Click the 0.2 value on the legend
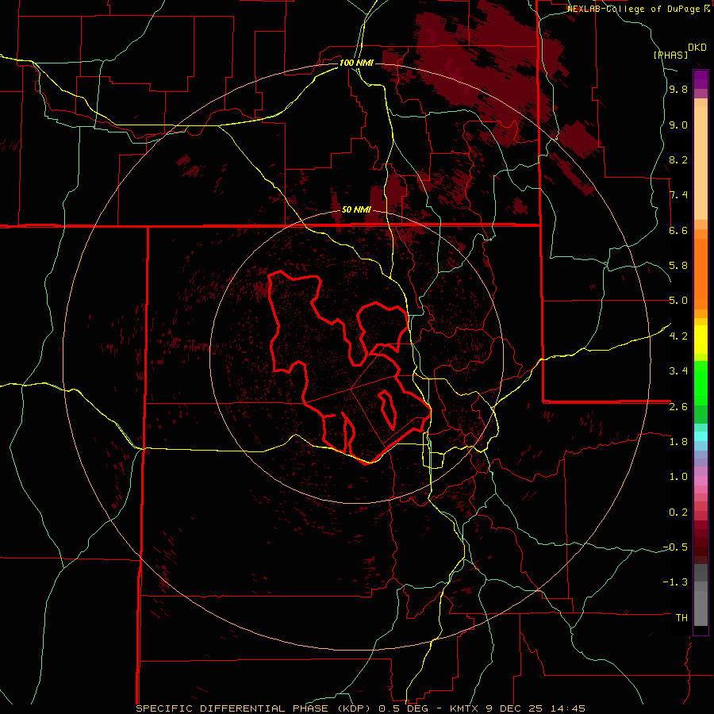Screen dimensions: 714x714 (x=678, y=512)
